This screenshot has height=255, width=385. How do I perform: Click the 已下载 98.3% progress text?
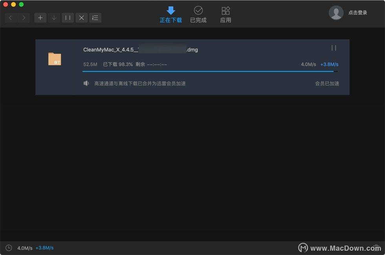pyautogui.click(x=118, y=64)
